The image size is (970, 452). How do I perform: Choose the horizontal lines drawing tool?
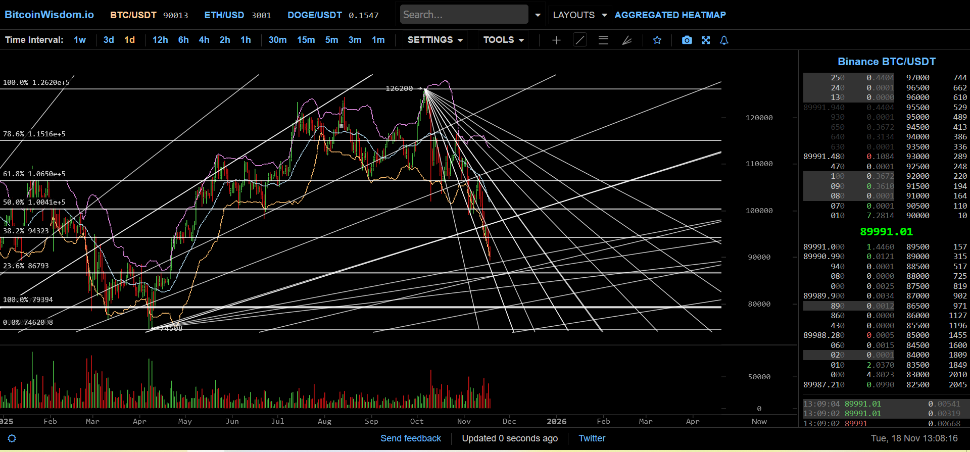pyautogui.click(x=603, y=40)
